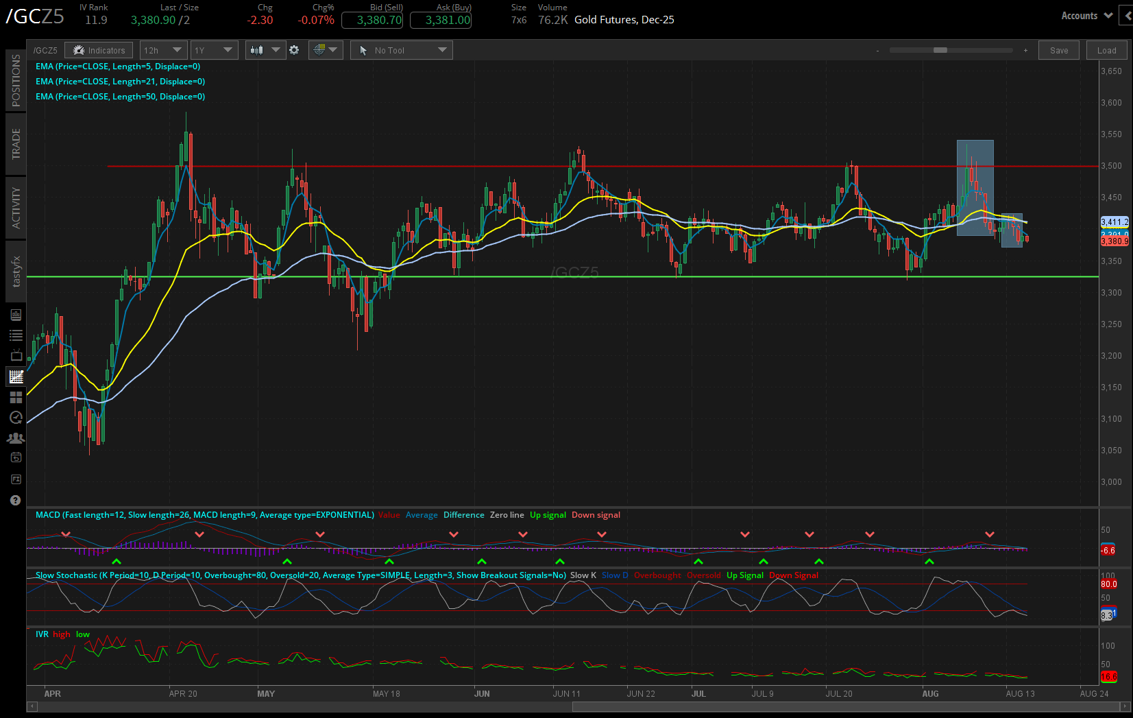Open the No Tool selector dropdown
1133x718 pixels.
click(x=401, y=49)
